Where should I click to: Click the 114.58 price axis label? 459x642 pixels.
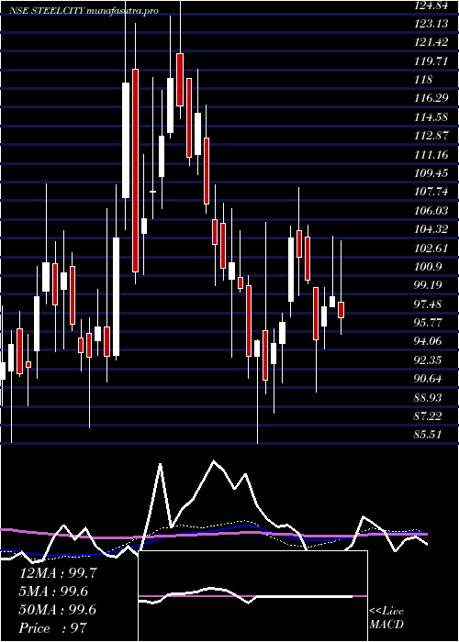[431, 117]
